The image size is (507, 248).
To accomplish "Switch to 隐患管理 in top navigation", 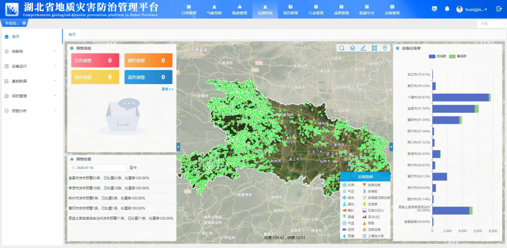I will coord(239,9).
